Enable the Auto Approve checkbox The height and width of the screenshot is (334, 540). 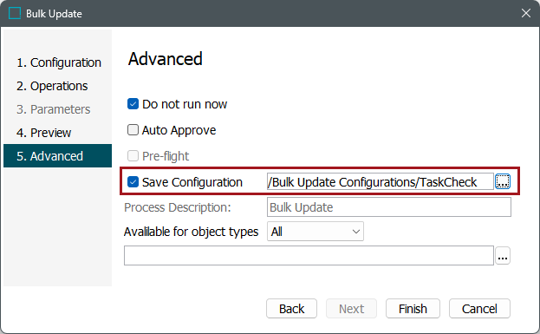(133, 130)
